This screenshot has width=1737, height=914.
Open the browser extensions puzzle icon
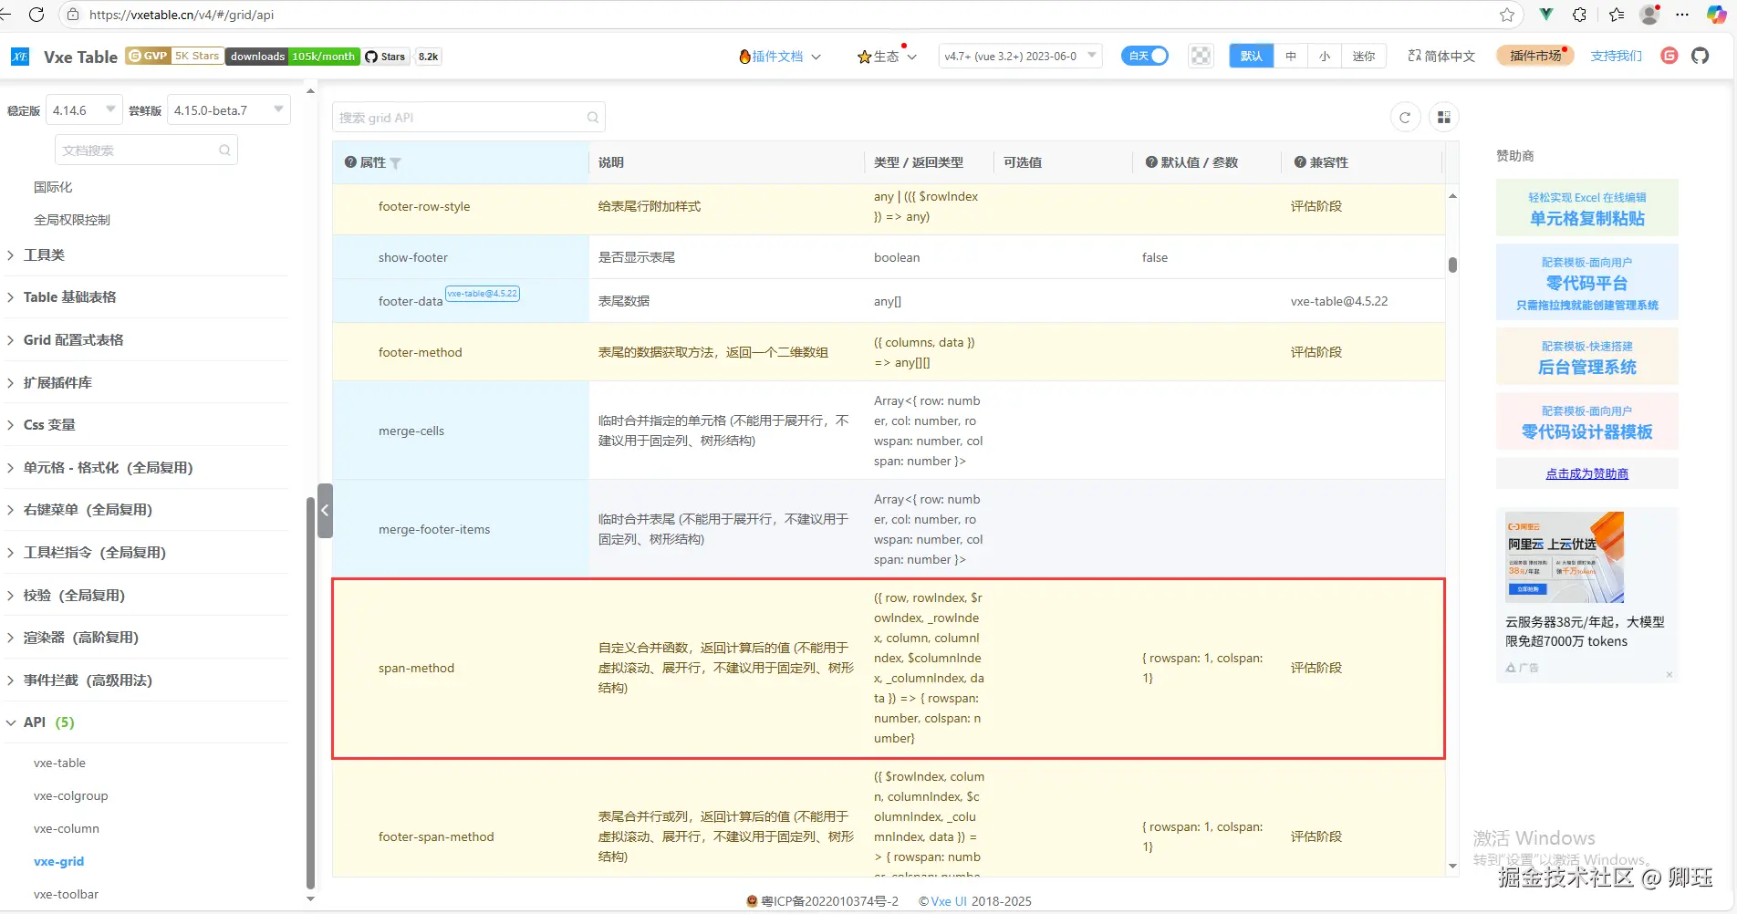tap(1580, 15)
